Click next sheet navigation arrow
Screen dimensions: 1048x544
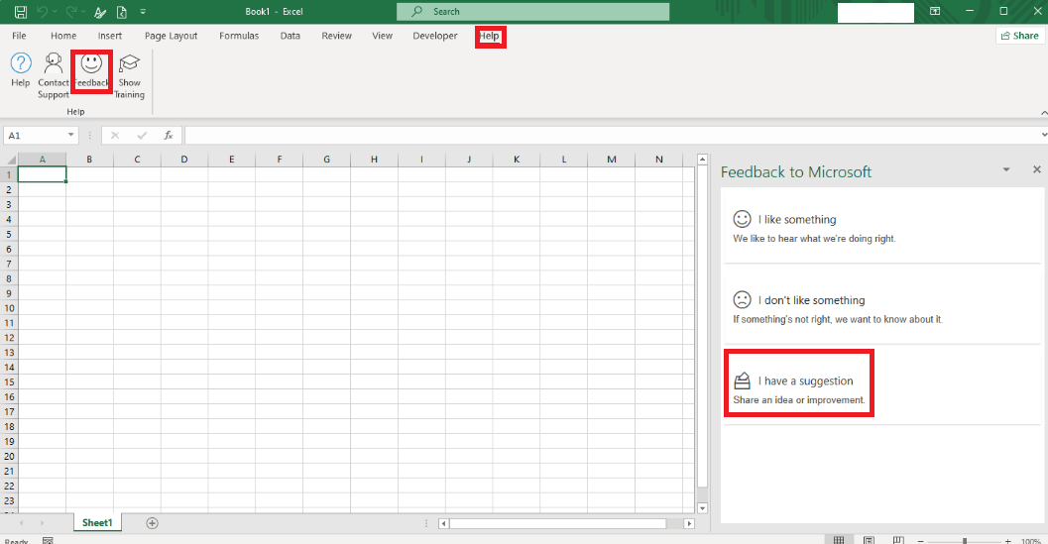point(42,523)
